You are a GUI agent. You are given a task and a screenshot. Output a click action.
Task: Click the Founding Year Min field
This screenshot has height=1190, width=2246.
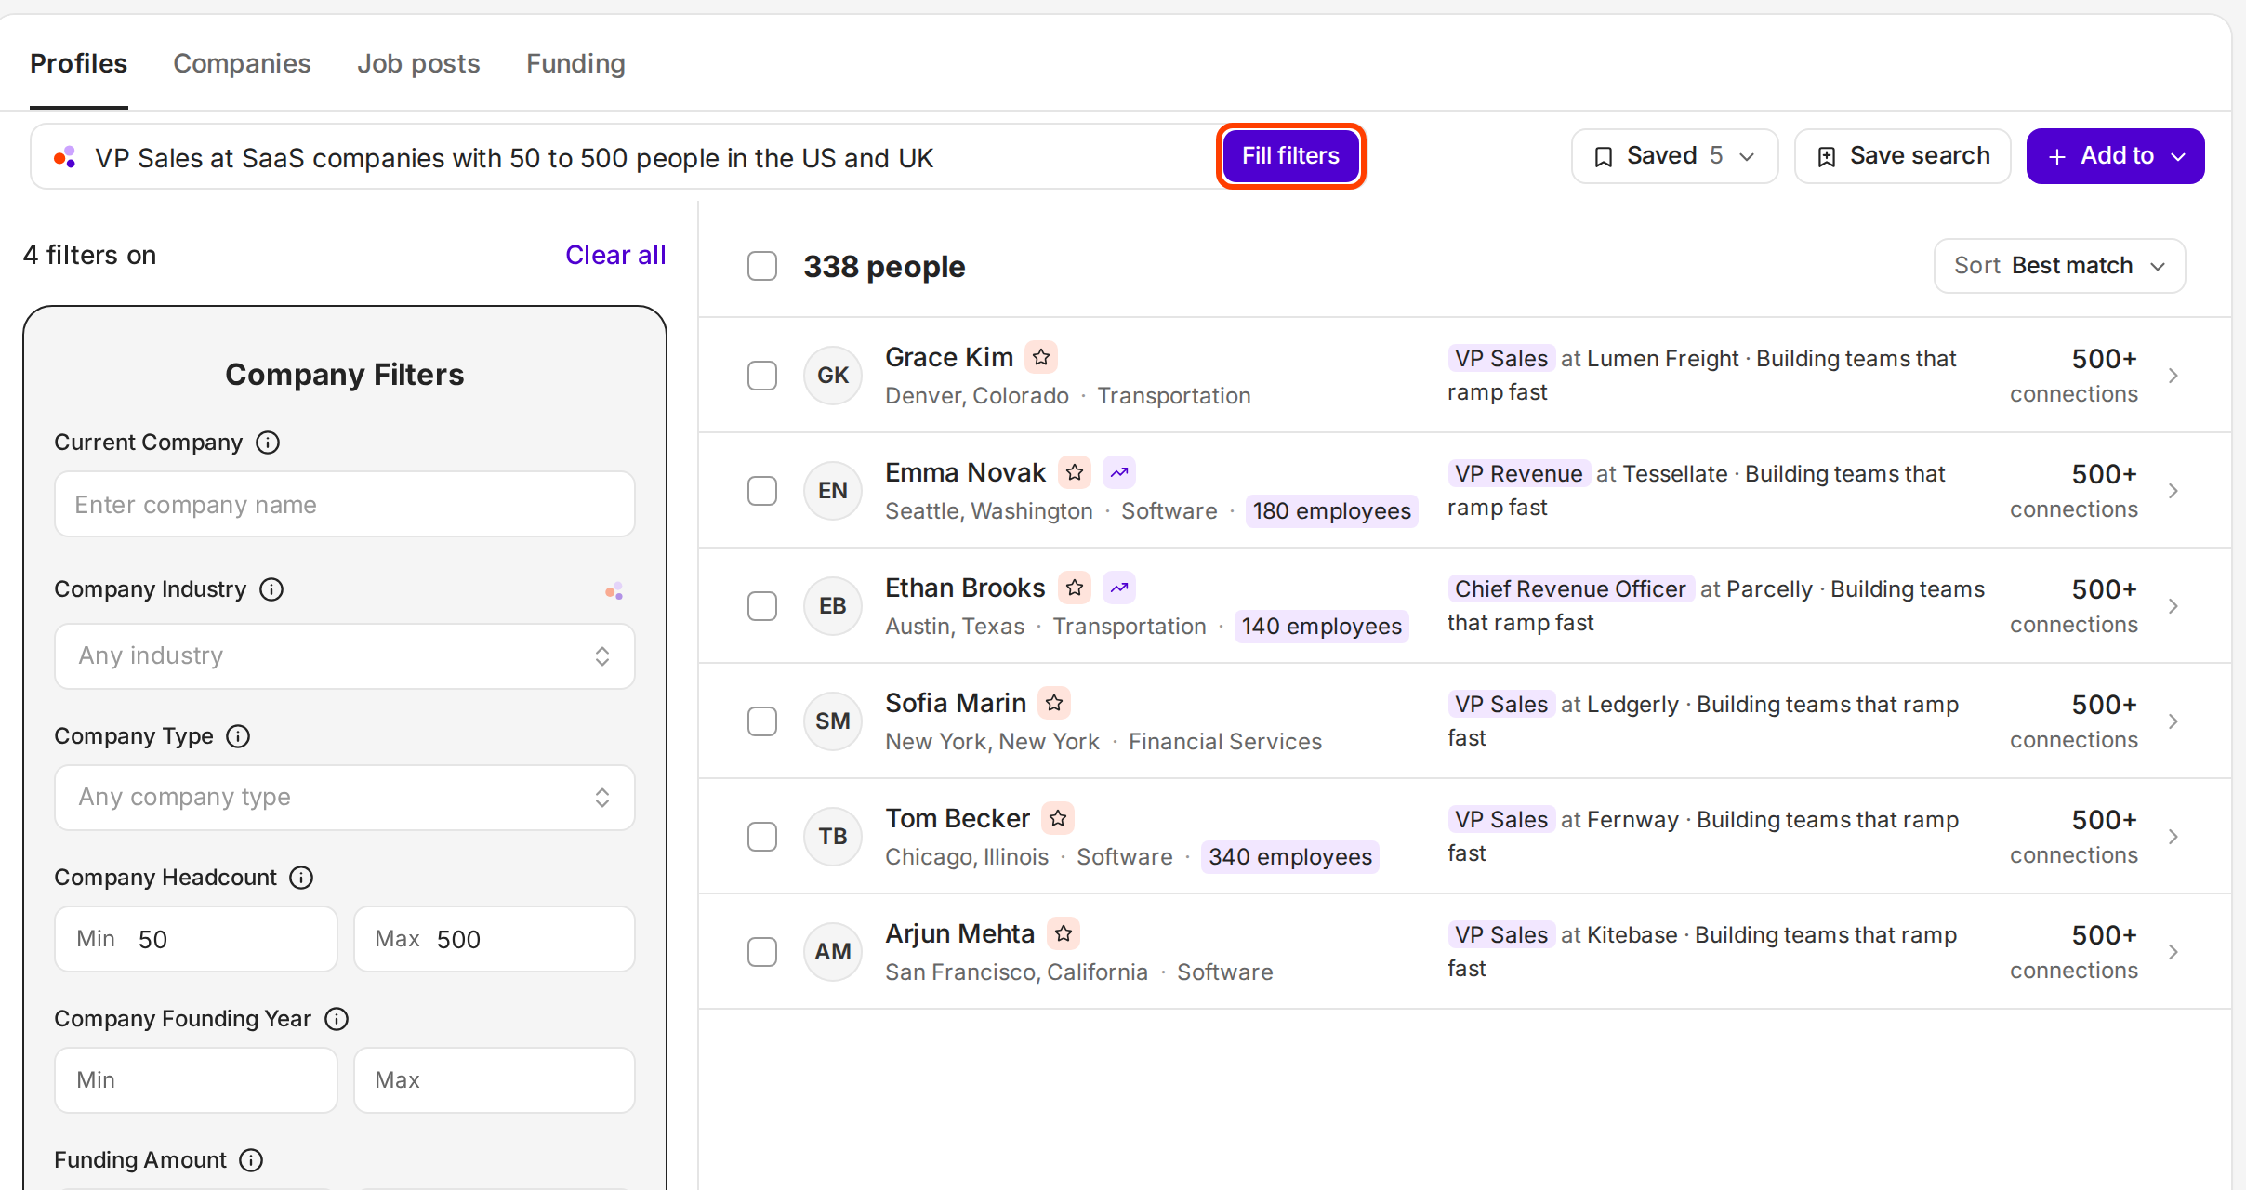[x=196, y=1080]
